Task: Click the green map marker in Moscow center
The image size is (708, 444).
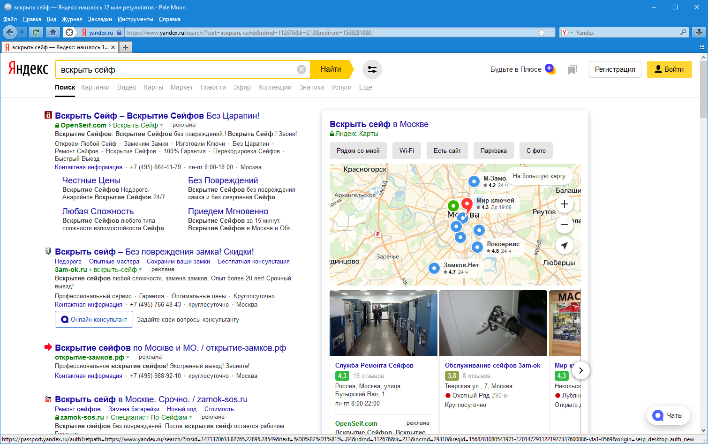Action: click(453, 205)
